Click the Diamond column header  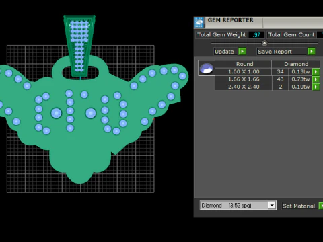[296, 64]
